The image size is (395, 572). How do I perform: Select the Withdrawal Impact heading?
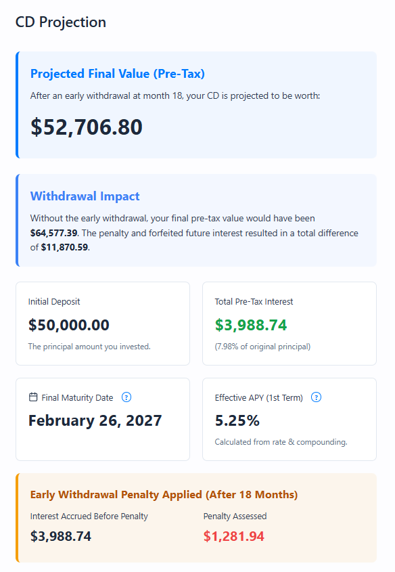(x=85, y=196)
